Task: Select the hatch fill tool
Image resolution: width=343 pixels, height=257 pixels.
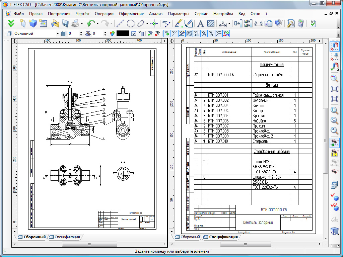Action: click(211, 23)
